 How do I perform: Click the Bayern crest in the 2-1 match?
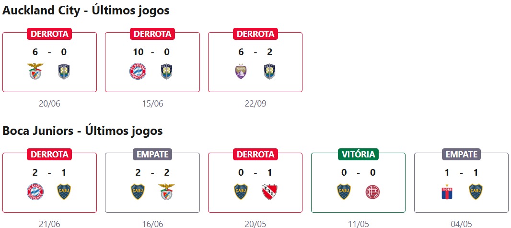pos(35,192)
